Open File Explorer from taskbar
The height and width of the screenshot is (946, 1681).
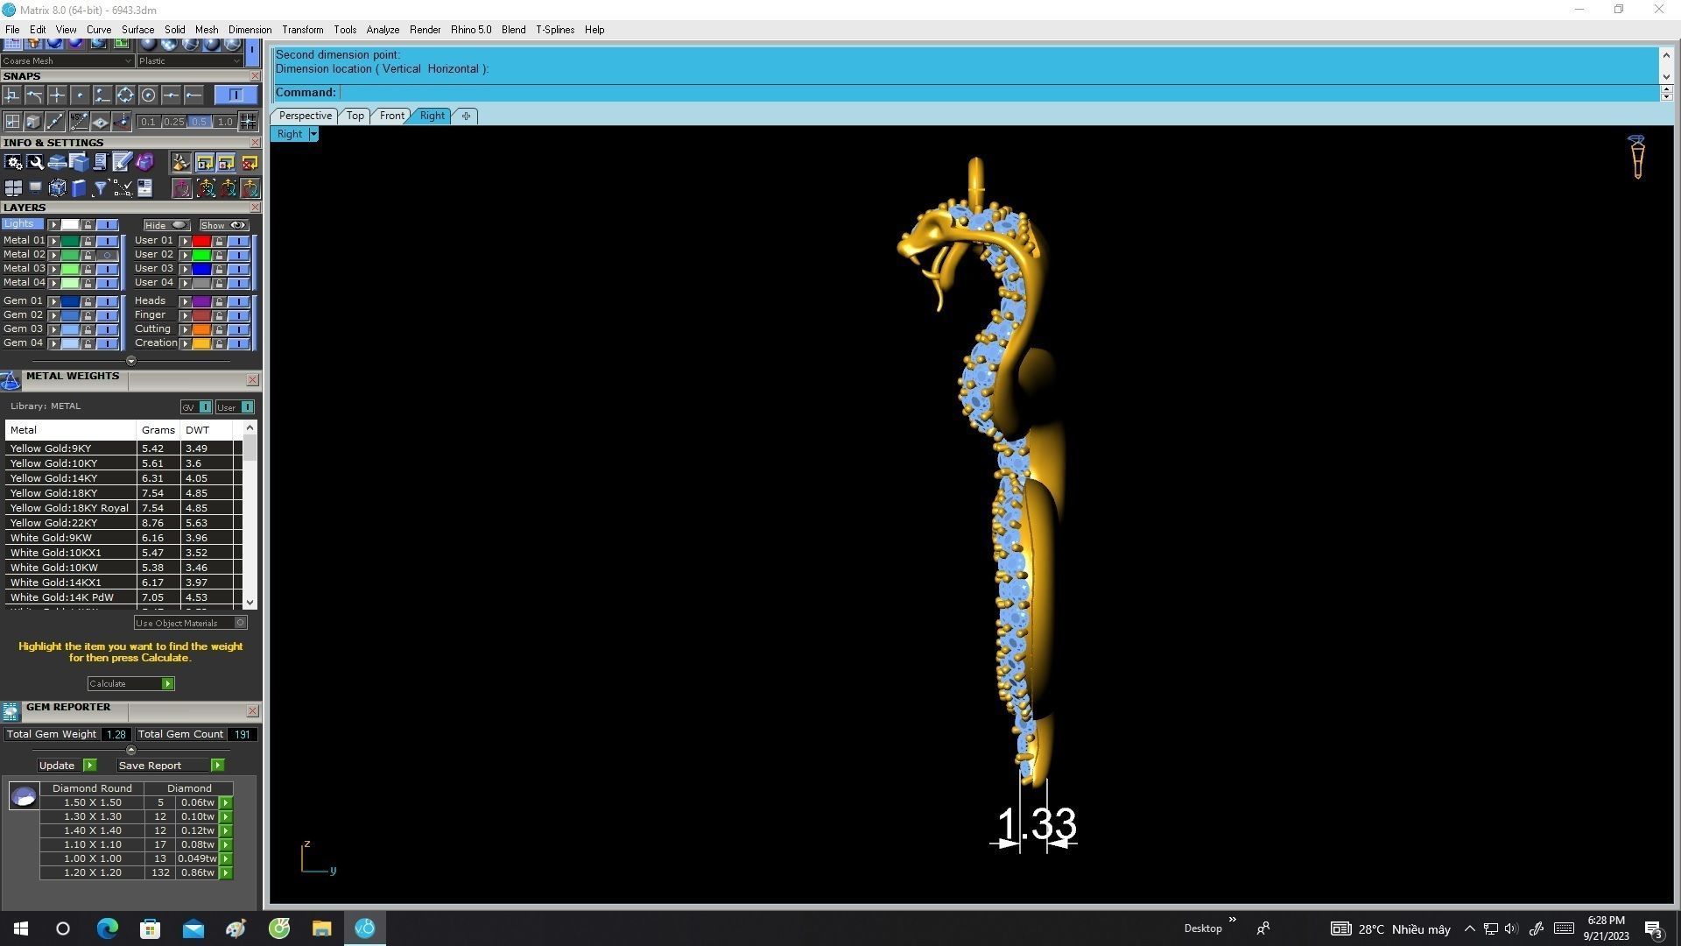coord(321,928)
